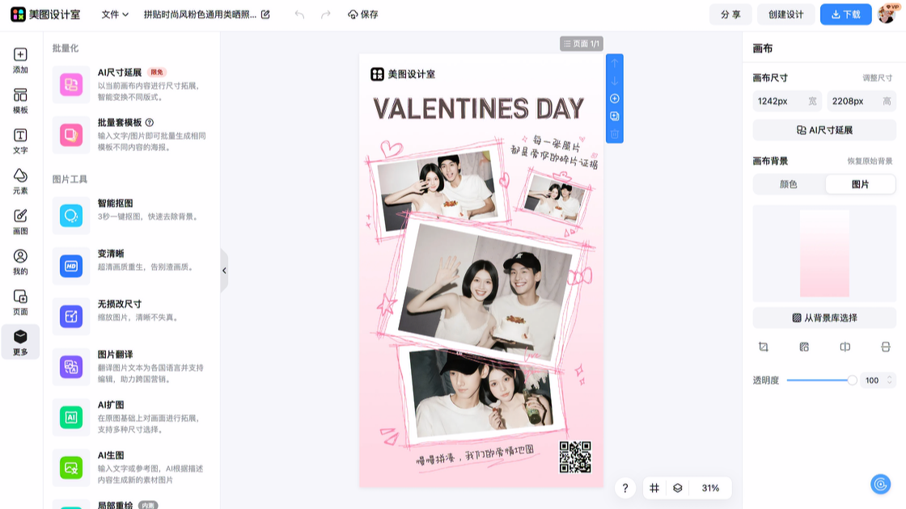Click the add page plus icon
The image size is (906, 509).
click(x=615, y=99)
